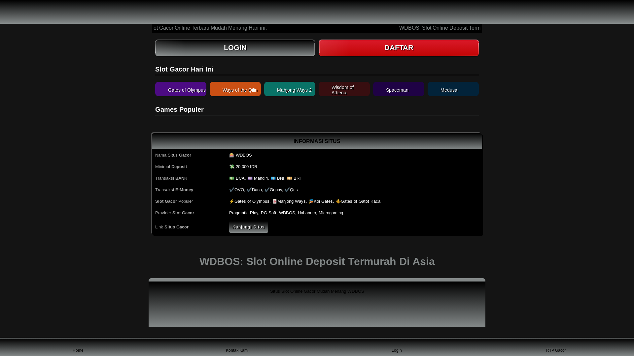Screen dimensions: 634x356
Task: Click the scrolling marquee announcement text
Action: click(x=317, y=28)
